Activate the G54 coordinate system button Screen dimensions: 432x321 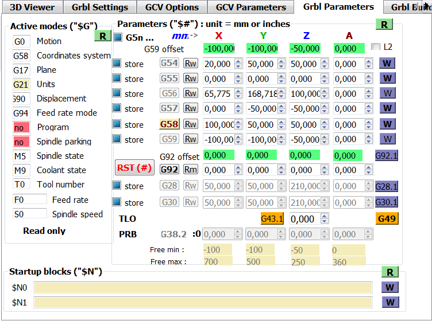click(169, 63)
